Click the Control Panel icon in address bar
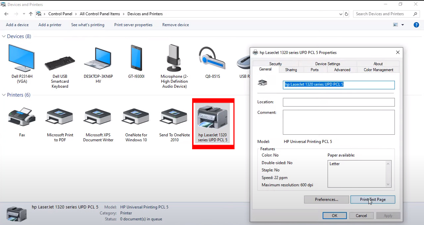Image resolution: width=424 pixels, height=225 pixels. tap(39, 14)
